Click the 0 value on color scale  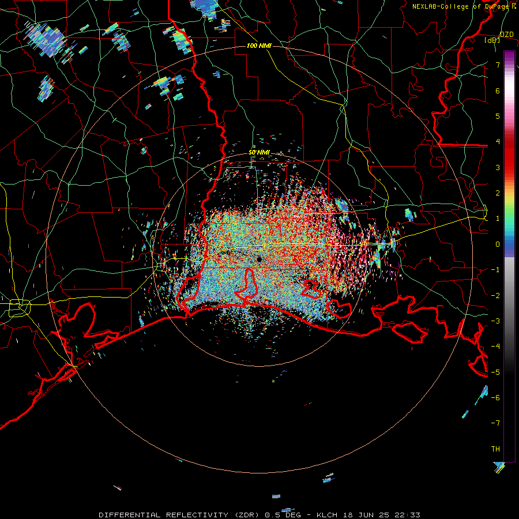click(498, 245)
